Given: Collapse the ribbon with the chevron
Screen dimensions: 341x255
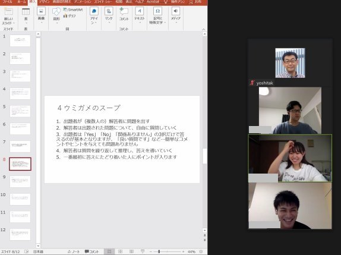Looking at the screenshot, I should coord(204,29).
